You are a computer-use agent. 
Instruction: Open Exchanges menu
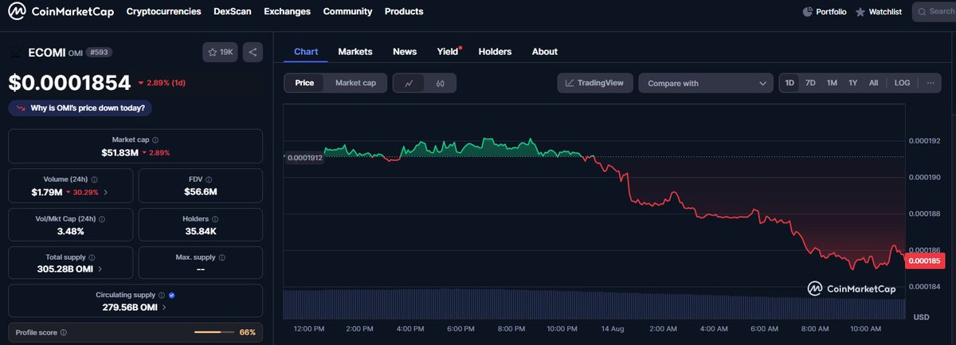pos(287,12)
